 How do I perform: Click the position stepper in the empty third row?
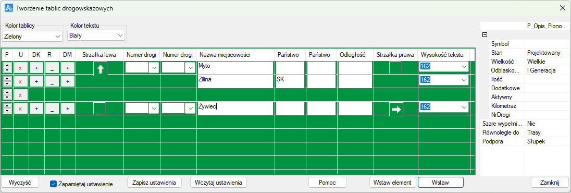(7, 95)
